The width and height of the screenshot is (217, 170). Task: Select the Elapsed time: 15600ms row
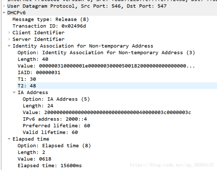(50, 166)
